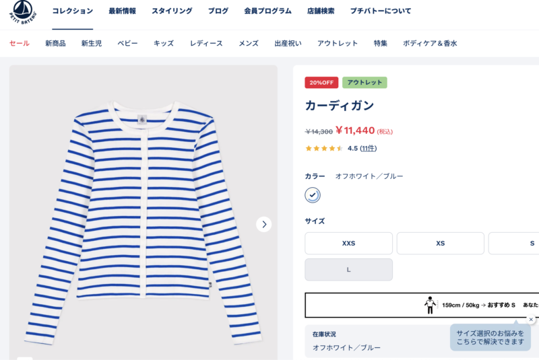The width and height of the screenshot is (539, 360).
Task: Open the アウトレット category
Action: (x=338, y=43)
